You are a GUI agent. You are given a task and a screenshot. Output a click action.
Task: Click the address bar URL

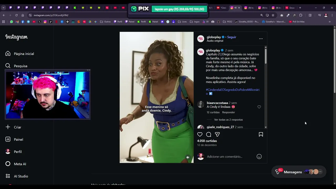pyautogui.click(x=51, y=15)
